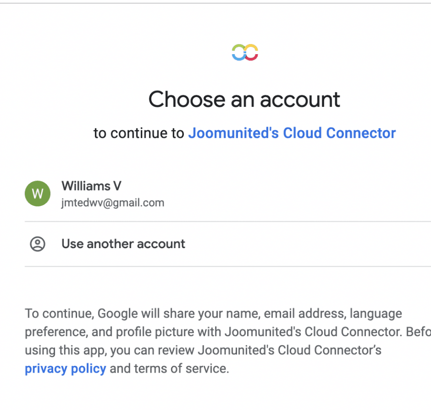Image resolution: width=431 pixels, height=410 pixels.
Task: Click the divider line below Williams V account
Action: pos(227,222)
